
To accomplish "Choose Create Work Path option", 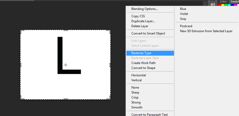I will click(143, 63).
